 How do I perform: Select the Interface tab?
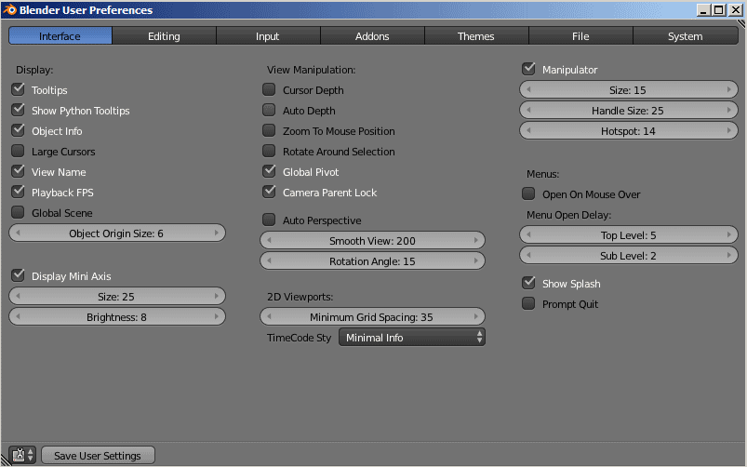[60, 36]
